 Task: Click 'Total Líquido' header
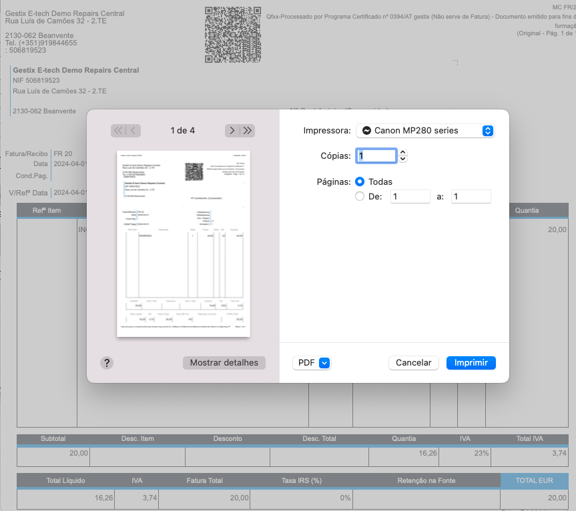click(x=65, y=480)
